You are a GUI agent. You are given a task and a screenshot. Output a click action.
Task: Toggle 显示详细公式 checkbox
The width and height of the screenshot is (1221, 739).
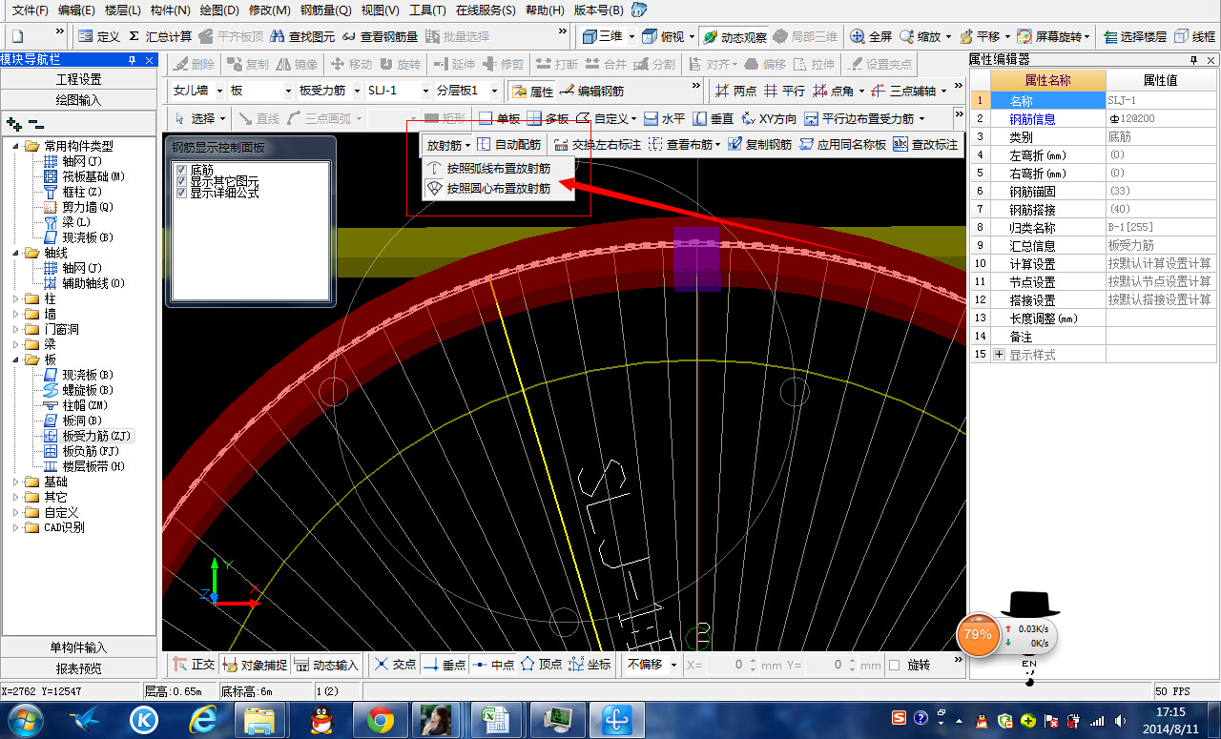[x=181, y=193]
